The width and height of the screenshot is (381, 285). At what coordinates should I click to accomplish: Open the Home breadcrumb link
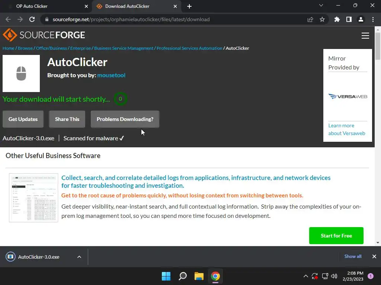[x=9, y=48]
